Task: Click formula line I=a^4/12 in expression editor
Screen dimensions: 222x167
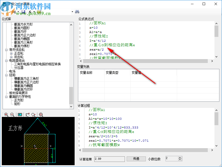Action: [98, 41]
